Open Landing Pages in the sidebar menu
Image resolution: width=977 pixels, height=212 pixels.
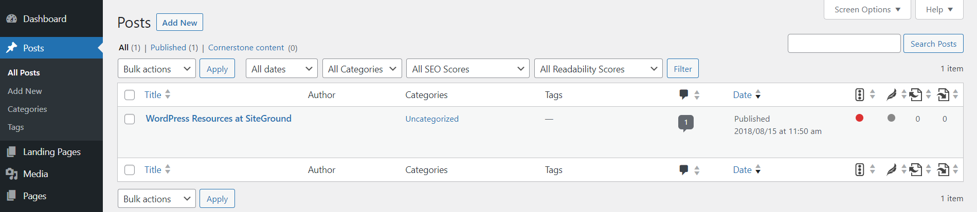[51, 152]
